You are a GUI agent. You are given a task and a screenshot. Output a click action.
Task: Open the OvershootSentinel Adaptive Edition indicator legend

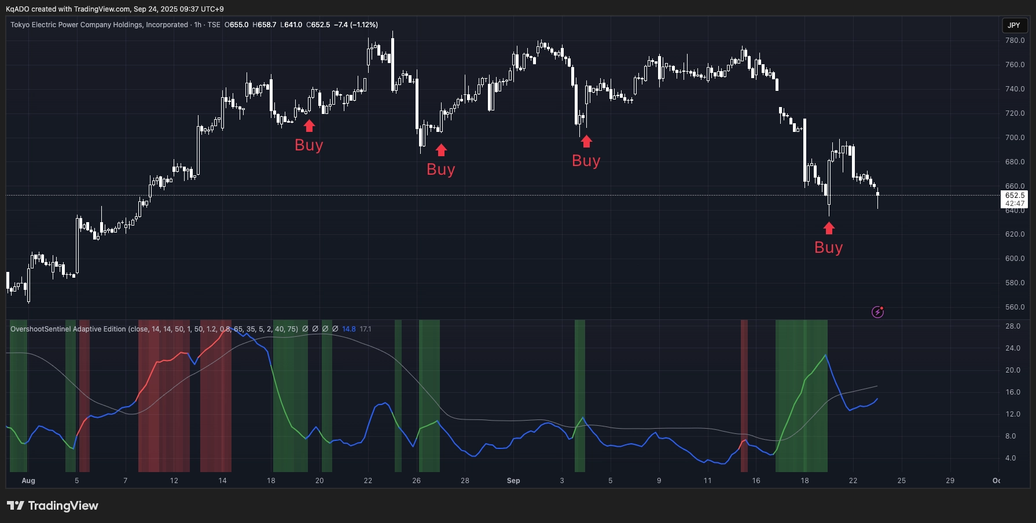pyautogui.click(x=154, y=329)
